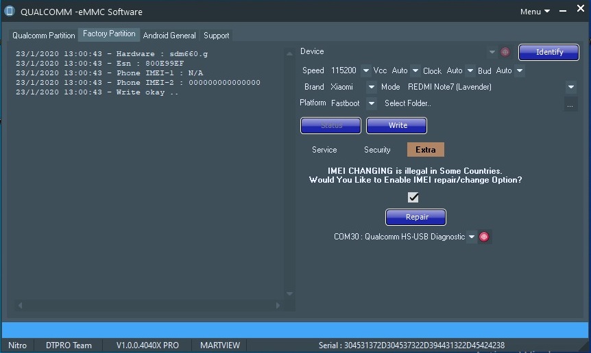Screen dimensions: 591x353
Task: Open the Menu dropdown in title bar
Action: 535,12
